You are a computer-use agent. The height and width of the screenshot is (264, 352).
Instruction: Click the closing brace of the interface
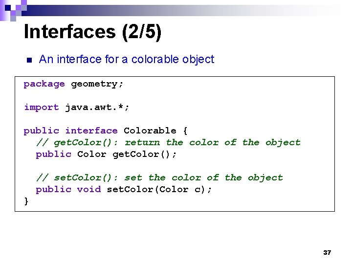26,201
